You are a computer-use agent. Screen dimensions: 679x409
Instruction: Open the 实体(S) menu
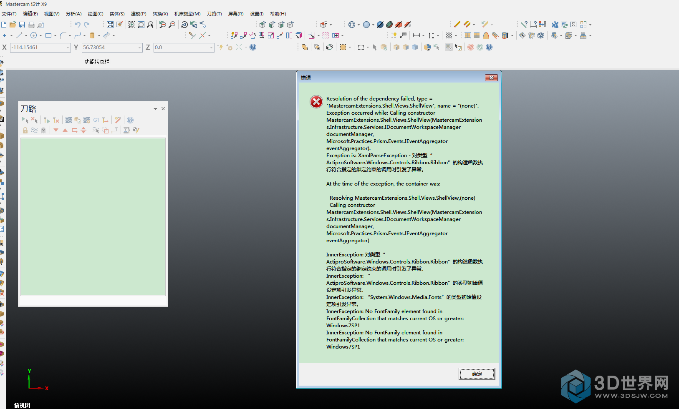(117, 14)
